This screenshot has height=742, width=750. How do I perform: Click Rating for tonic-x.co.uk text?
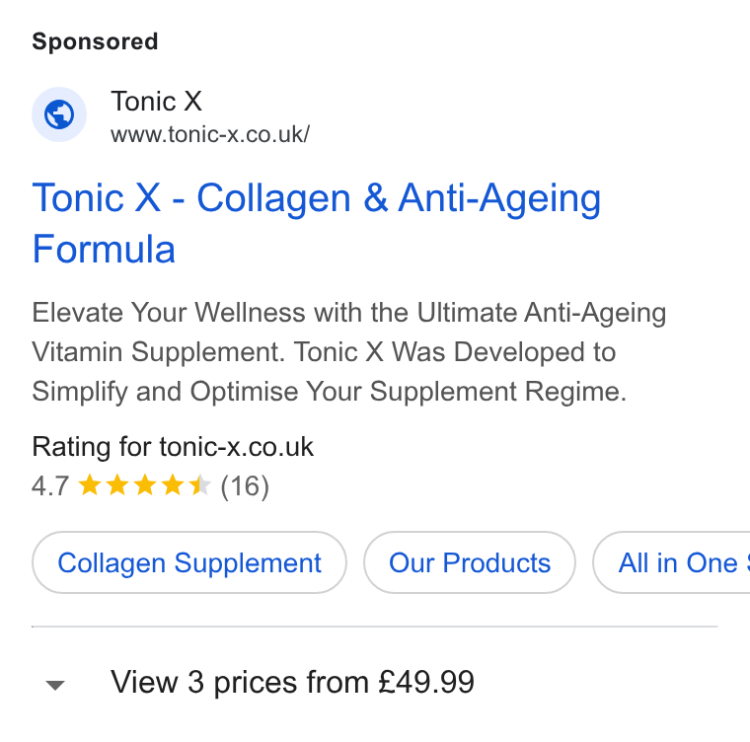(173, 447)
